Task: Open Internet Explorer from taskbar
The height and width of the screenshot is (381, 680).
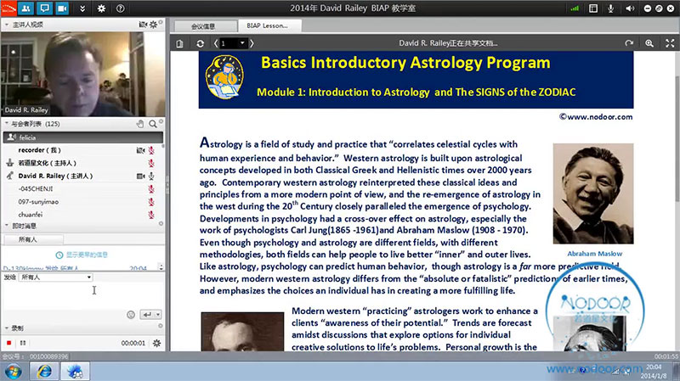Action: (x=44, y=372)
